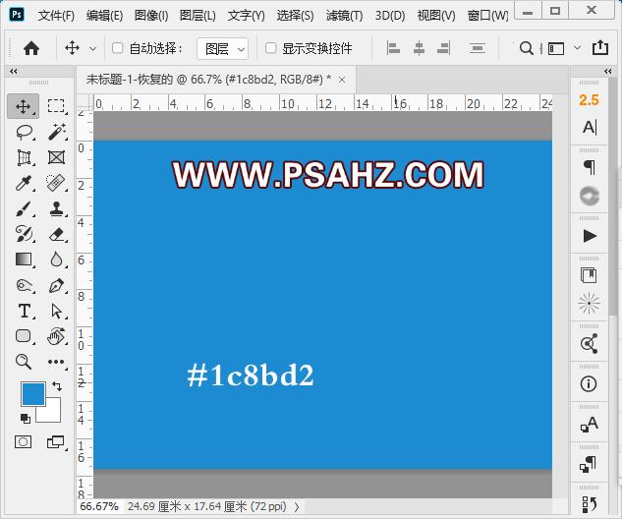Image resolution: width=622 pixels, height=519 pixels.
Task: Select the Pen tool
Action: click(56, 285)
